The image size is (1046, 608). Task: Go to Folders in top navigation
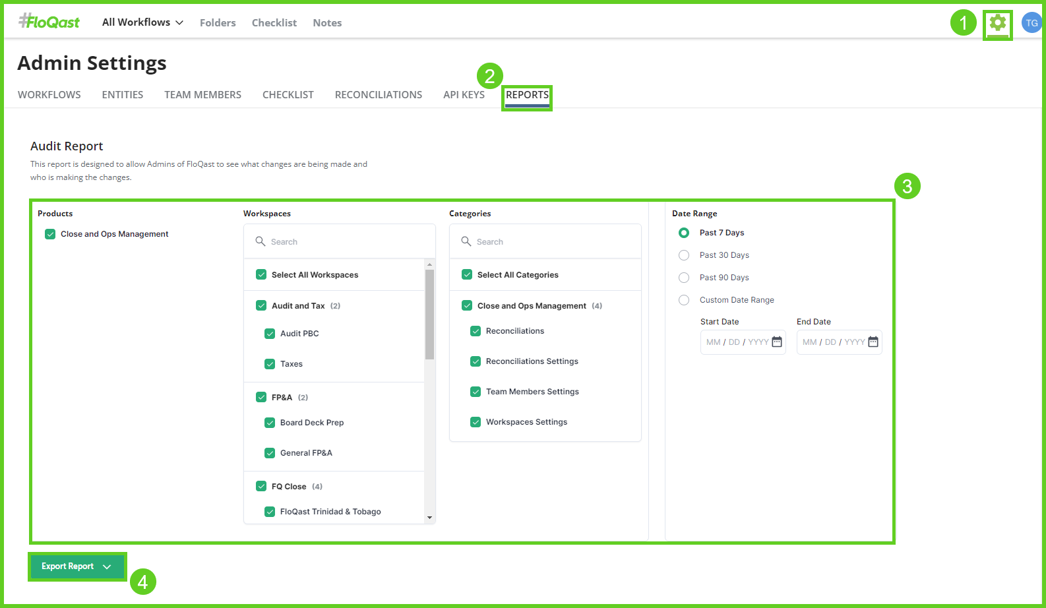(218, 22)
